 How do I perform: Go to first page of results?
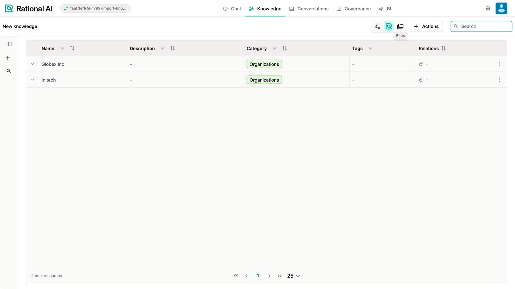pos(236,276)
